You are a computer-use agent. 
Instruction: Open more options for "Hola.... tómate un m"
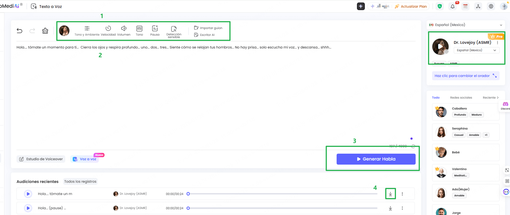tap(402, 194)
